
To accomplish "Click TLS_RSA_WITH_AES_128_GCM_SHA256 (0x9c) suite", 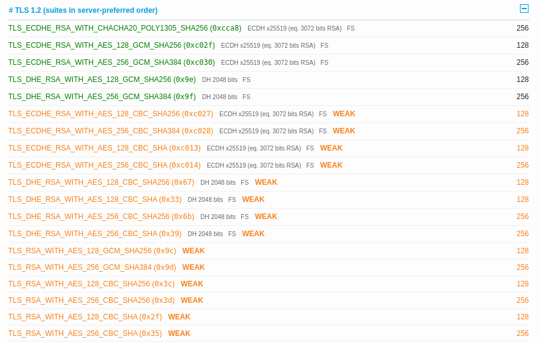I will click(x=92, y=251).
